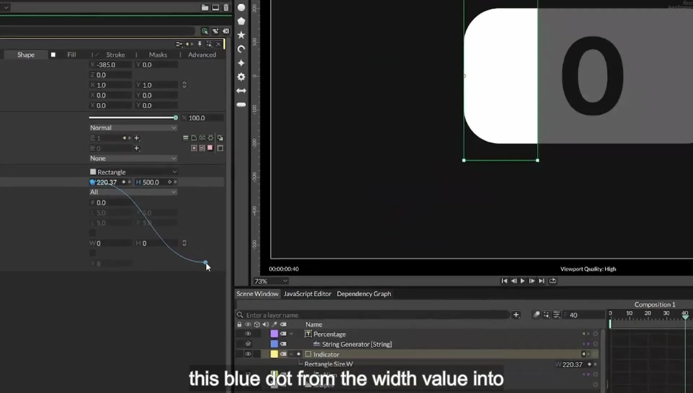Select the Star shape tool

click(x=241, y=35)
